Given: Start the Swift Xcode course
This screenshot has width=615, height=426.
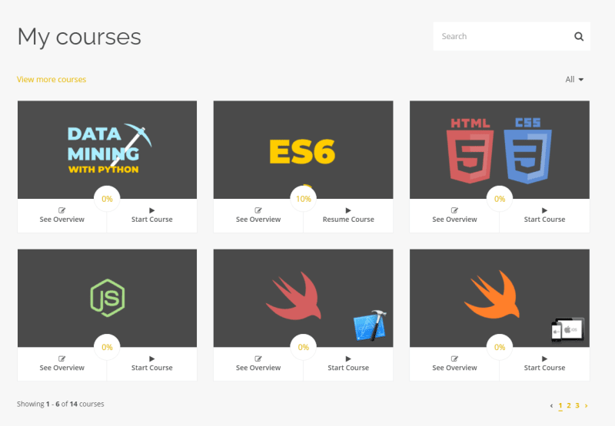Looking at the screenshot, I should click(x=348, y=364).
